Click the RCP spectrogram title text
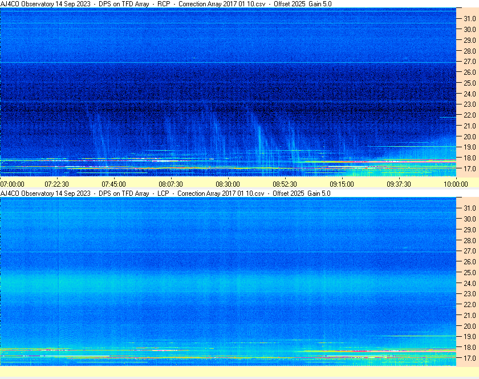The image size is (479, 379). click(166, 4)
